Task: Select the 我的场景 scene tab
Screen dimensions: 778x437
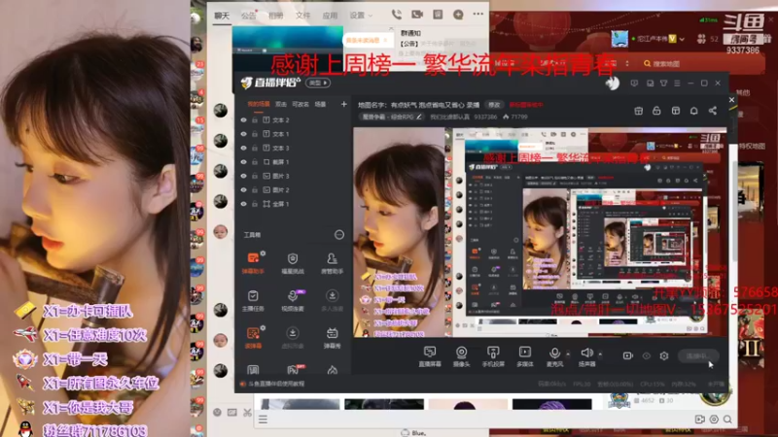Action: click(259, 104)
